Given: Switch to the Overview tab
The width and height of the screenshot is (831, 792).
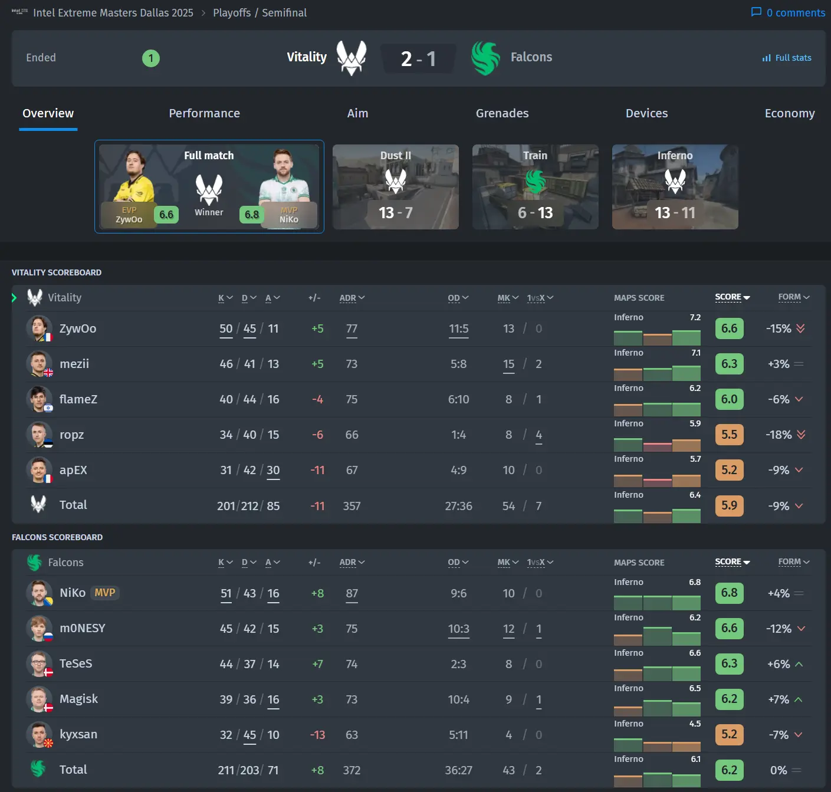Looking at the screenshot, I should click(x=48, y=113).
